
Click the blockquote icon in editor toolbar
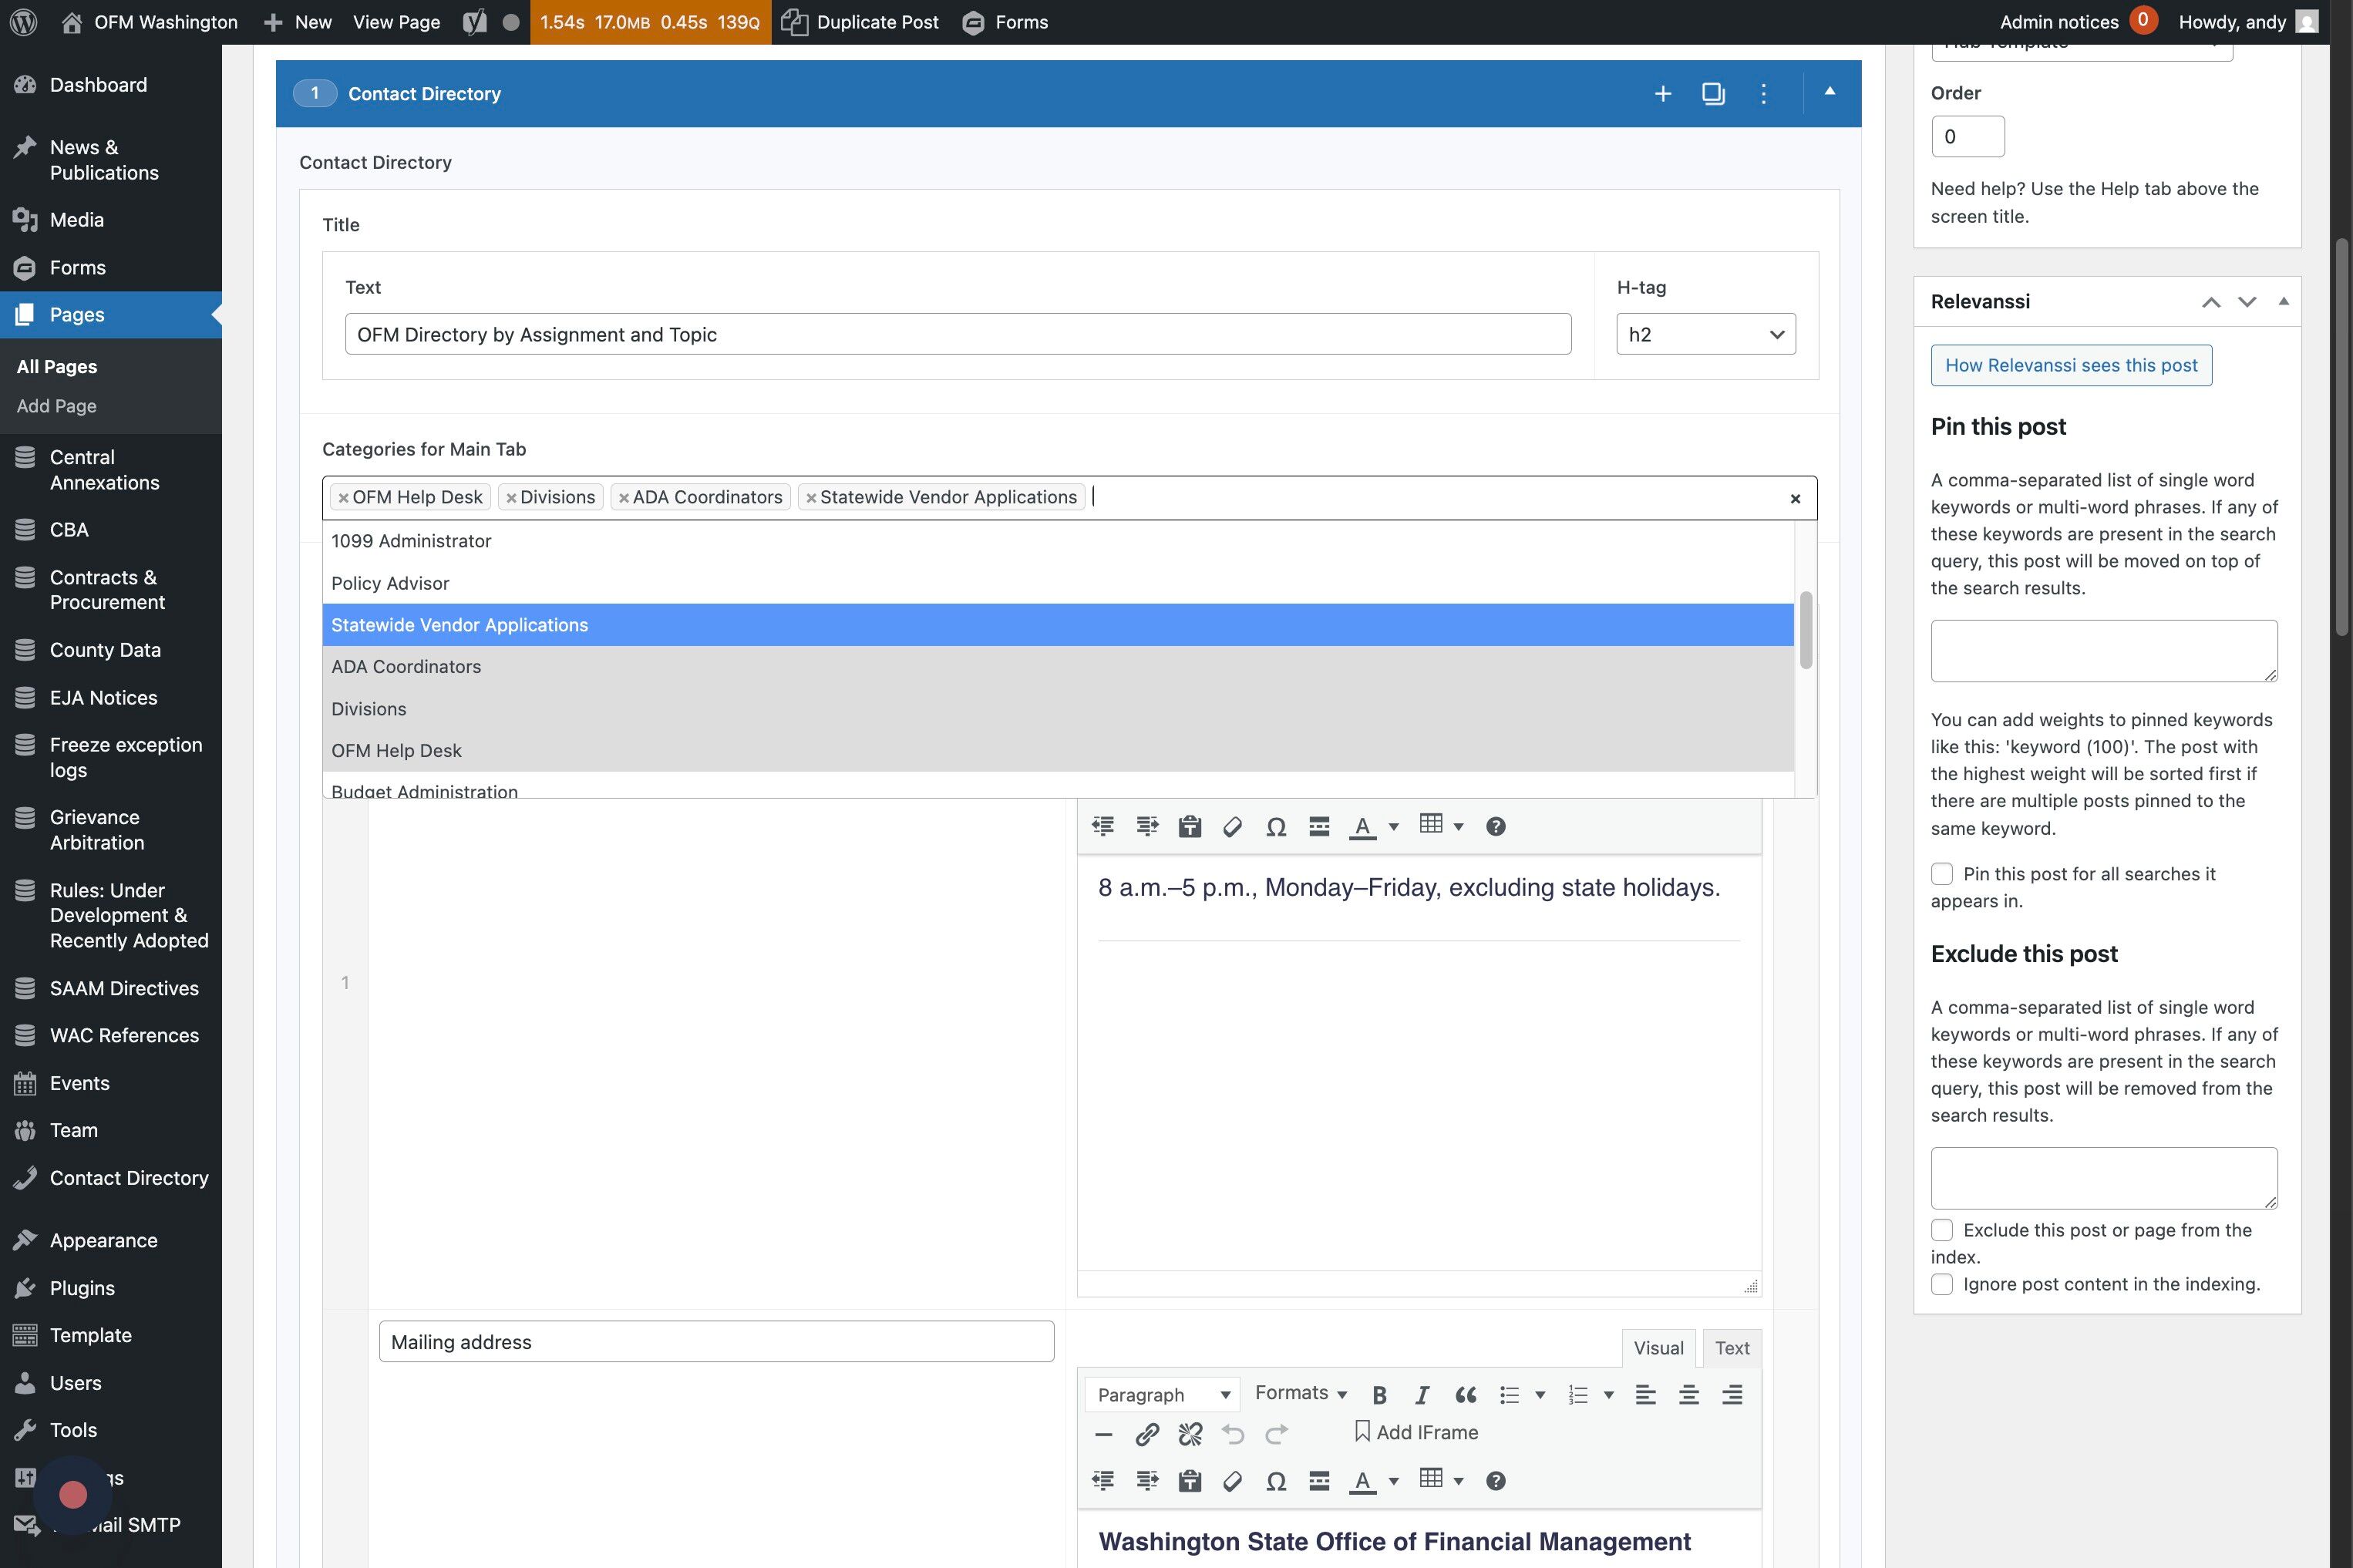[x=1465, y=1395]
